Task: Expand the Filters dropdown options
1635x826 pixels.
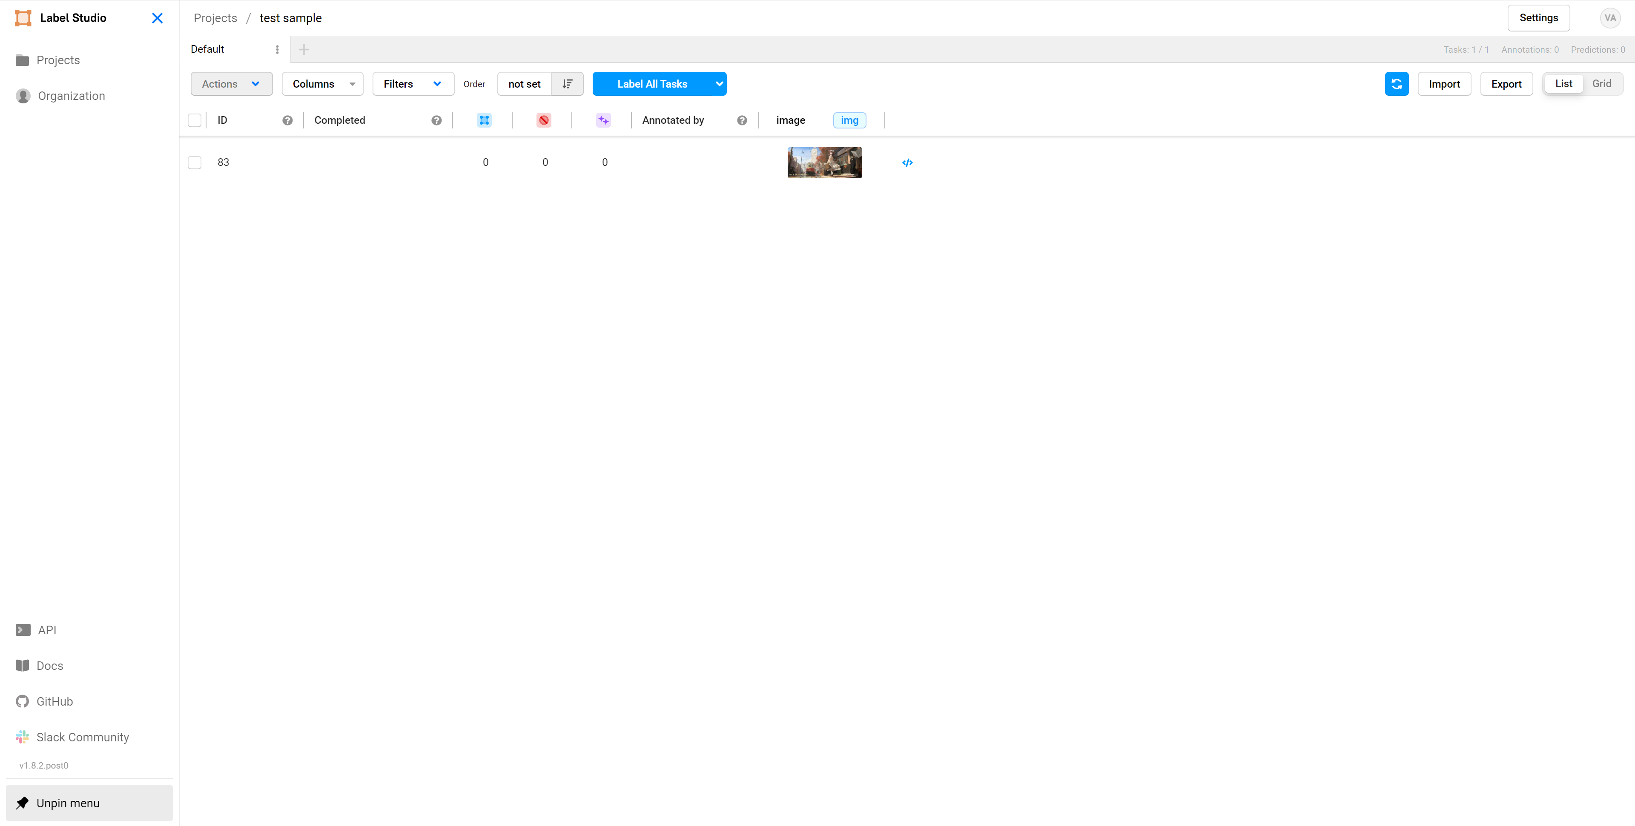Action: tap(411, 83)
